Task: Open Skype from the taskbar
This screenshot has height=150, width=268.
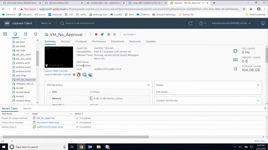Action: point(107,147)
